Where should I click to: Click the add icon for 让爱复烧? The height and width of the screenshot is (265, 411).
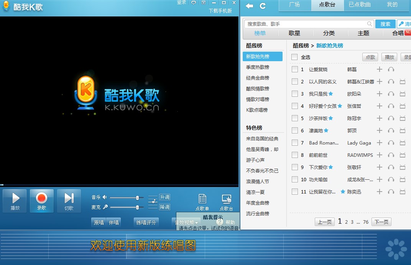coord(380,69)
